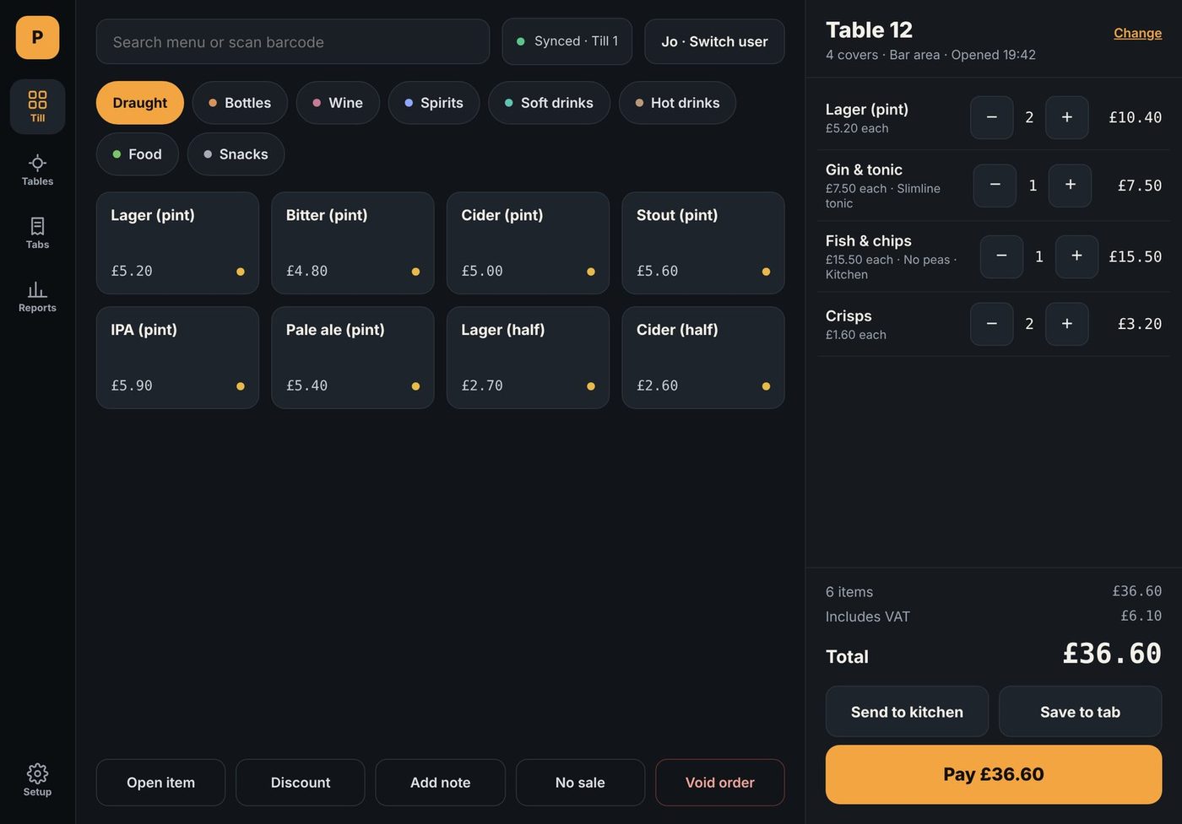1182x824 pixels.
Task: Add Stout (pint) to the order
Action: pyautogui.click(x=703, y=243)
